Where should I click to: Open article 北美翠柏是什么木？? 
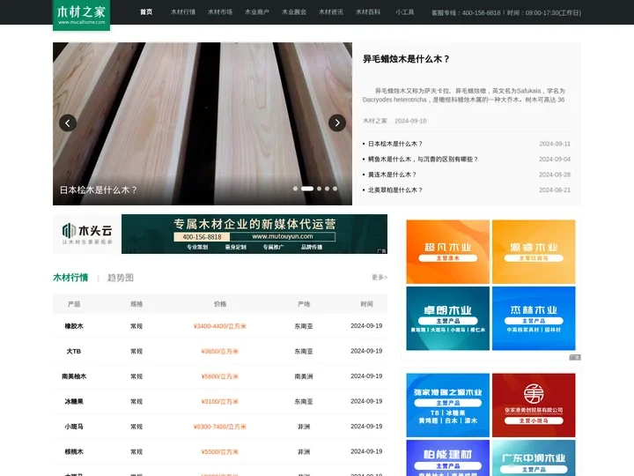[x=395, y=190]
